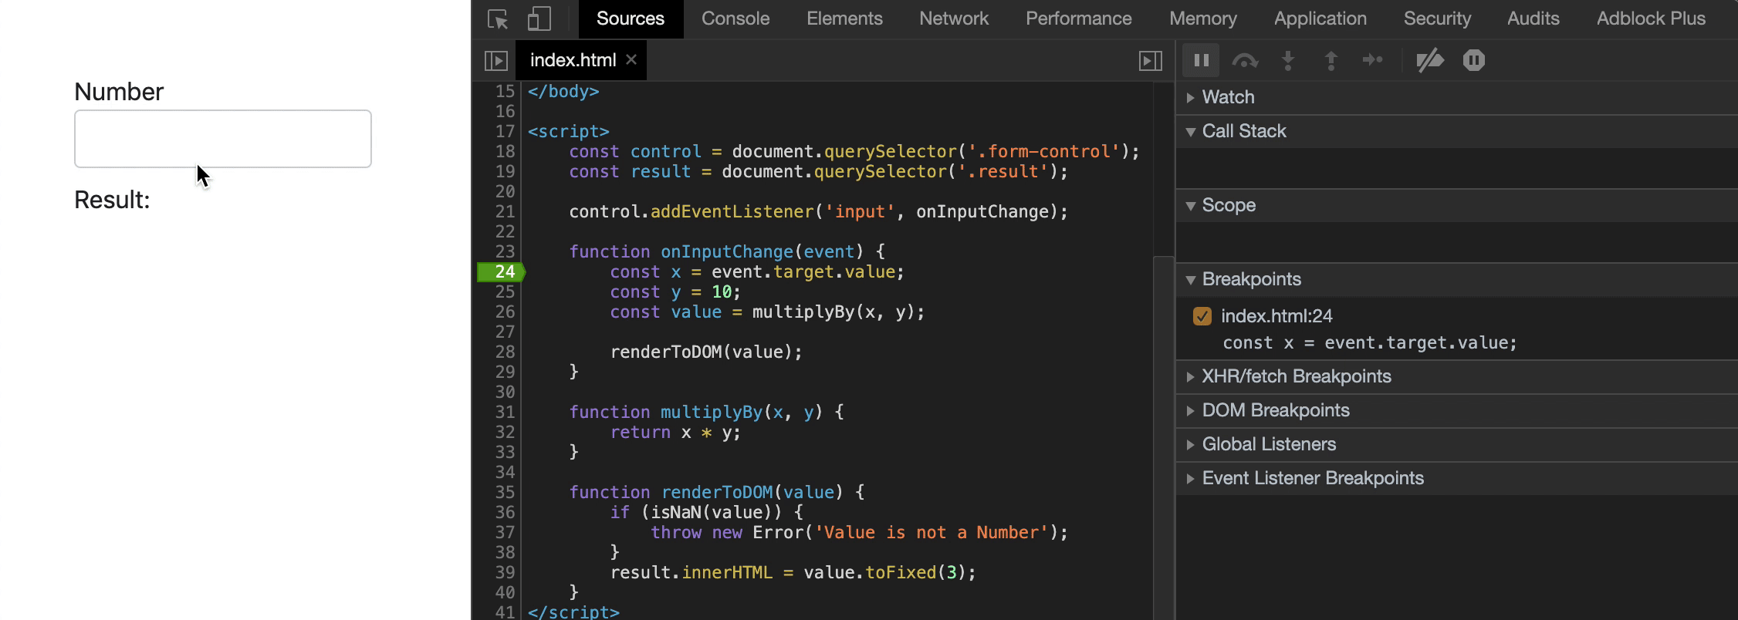The height and width of the screenshot is (620, 1738).
Task: Activate the inspect element picker icon
Action: [498, 19]
